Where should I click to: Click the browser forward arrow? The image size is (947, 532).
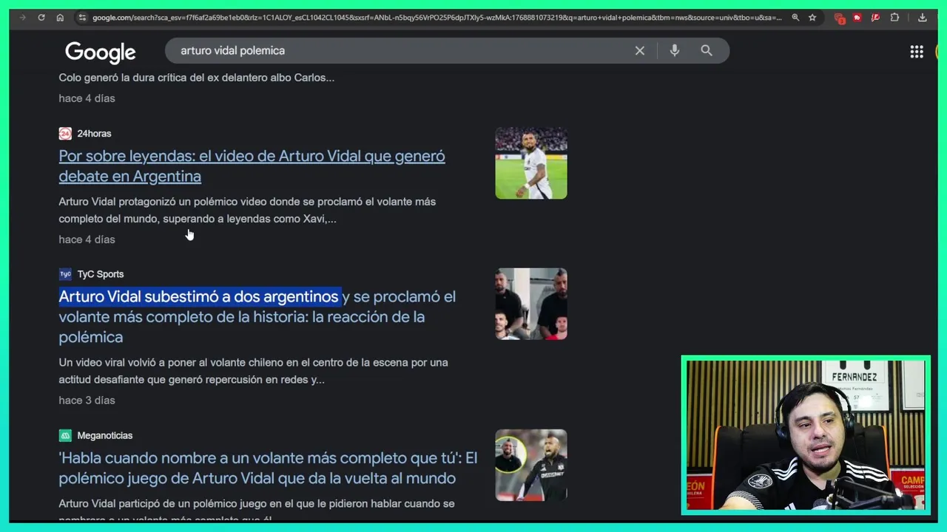22,18
